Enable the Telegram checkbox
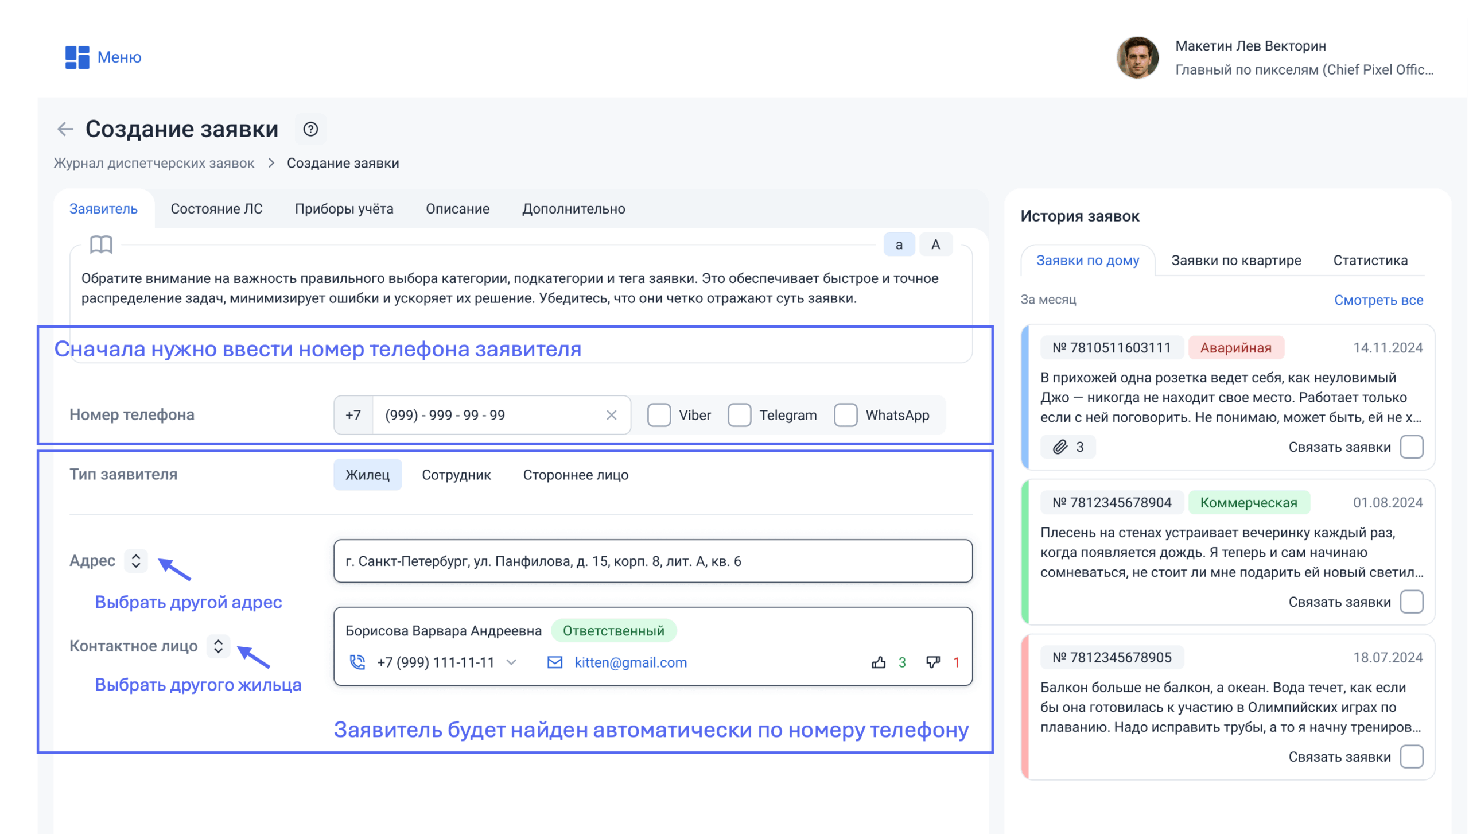This screenshot has width=1469, height=834. 739,415
